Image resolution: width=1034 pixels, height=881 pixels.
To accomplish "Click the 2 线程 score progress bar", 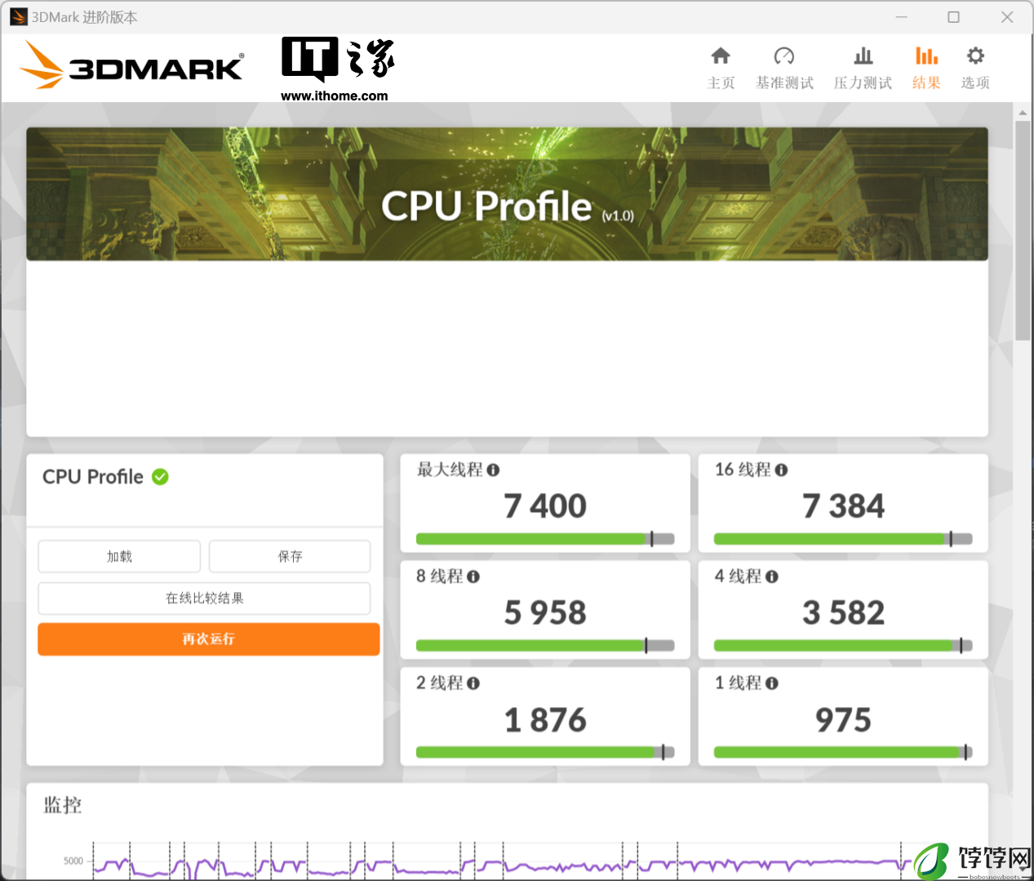I will pos(545,752).
